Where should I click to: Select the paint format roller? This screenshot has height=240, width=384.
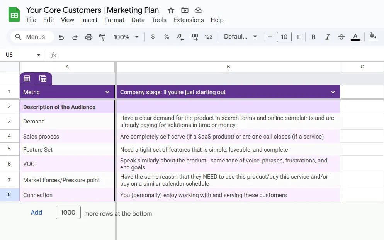tap(102, 37)
